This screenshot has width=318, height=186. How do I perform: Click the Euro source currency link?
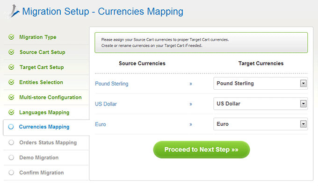(x=101, y=124)
